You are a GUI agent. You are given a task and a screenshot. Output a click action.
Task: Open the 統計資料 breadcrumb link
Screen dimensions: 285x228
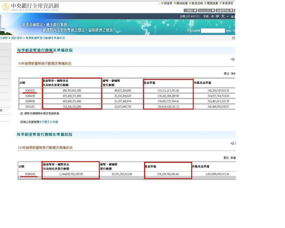coord(17,38)
